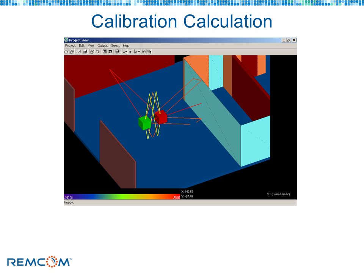The image size is (364, 273).
Task: Open the Output menu
Action: click(103, 45)
